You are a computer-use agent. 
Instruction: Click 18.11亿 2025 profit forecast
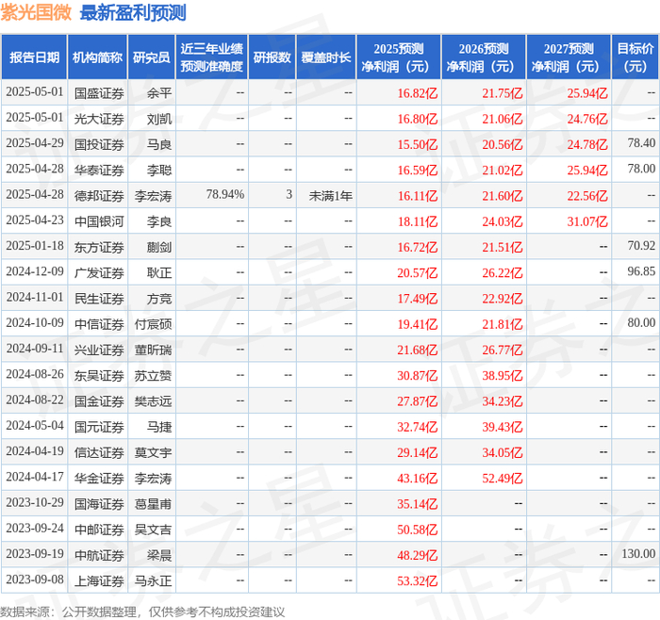click(x=418, y=221)
